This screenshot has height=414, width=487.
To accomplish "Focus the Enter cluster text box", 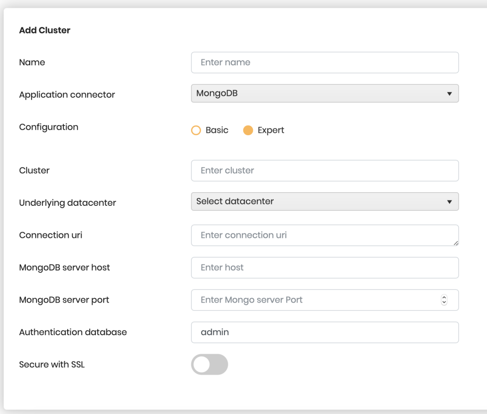I will click(325, 170).
